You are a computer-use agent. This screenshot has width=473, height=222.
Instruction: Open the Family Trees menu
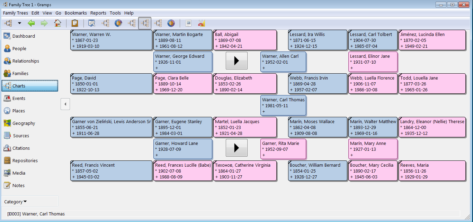pyautogui.click(x=15, y=13)
